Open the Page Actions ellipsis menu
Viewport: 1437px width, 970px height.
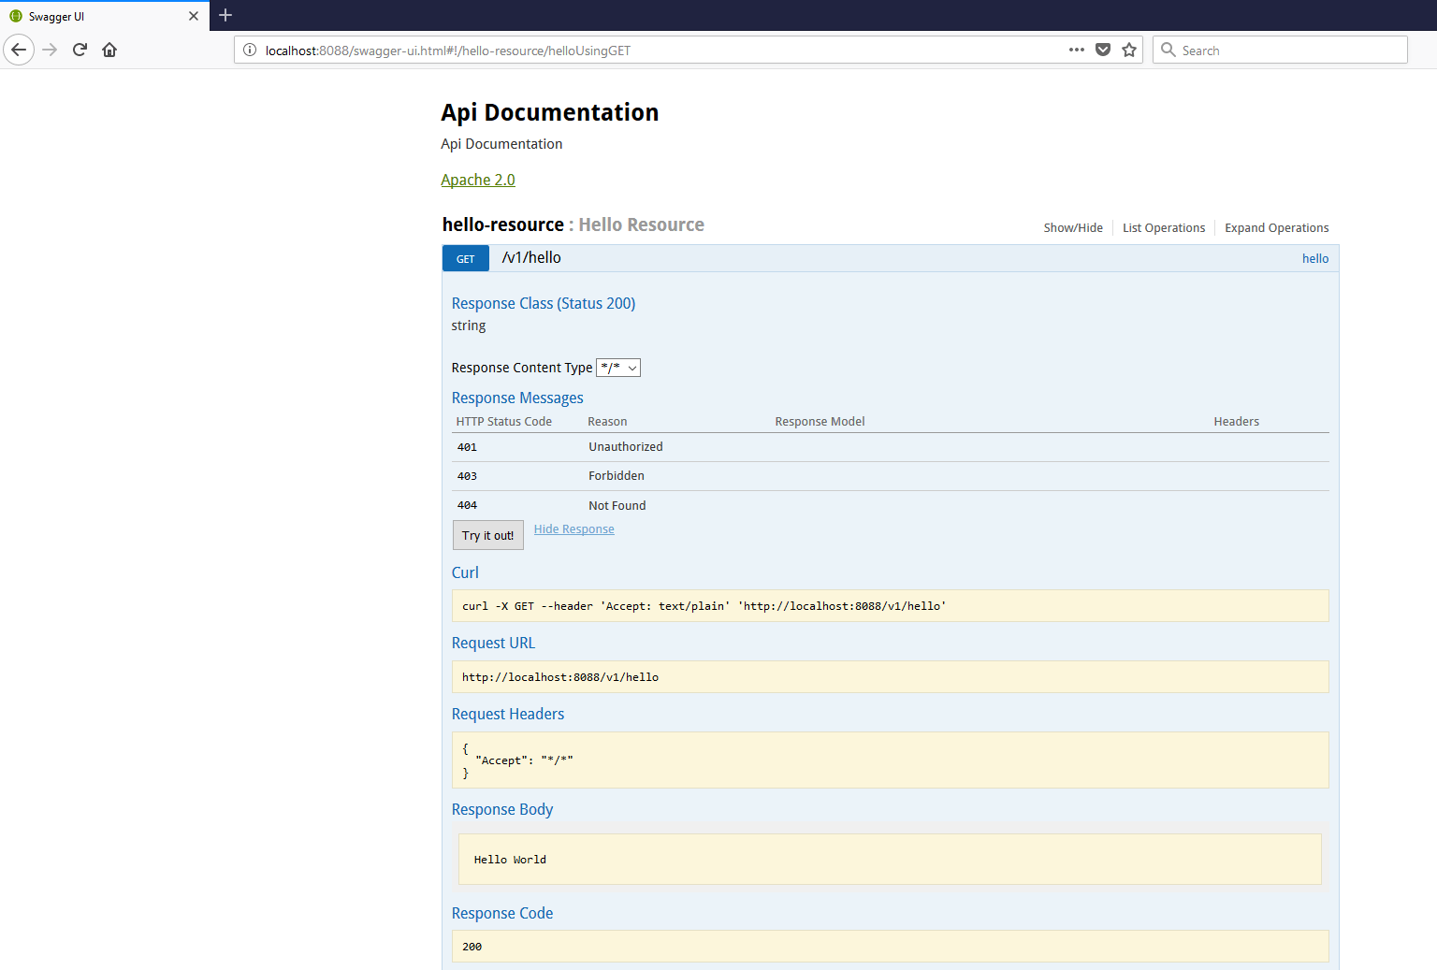pos(1077,50)
